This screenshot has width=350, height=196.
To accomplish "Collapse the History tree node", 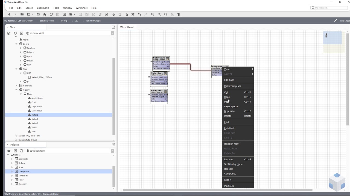I will pyautogui.click(x=16, y=90).
